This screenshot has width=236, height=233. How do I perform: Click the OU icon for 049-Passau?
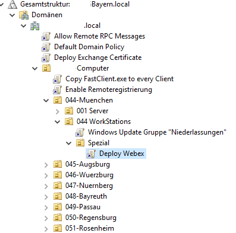[58, 207]
